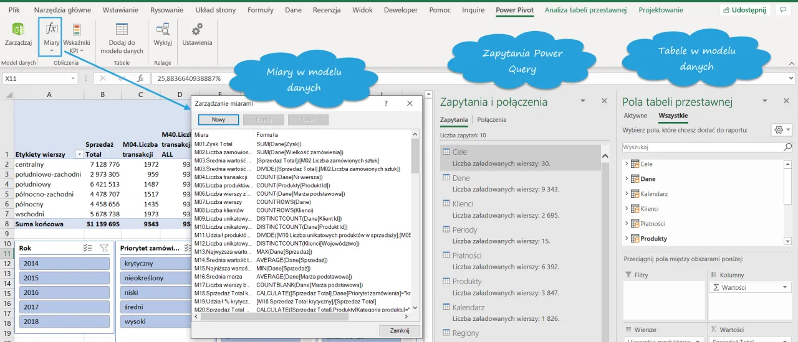Expand the Dane table in field list
The image size is (798, 342).
coord(627,179)
